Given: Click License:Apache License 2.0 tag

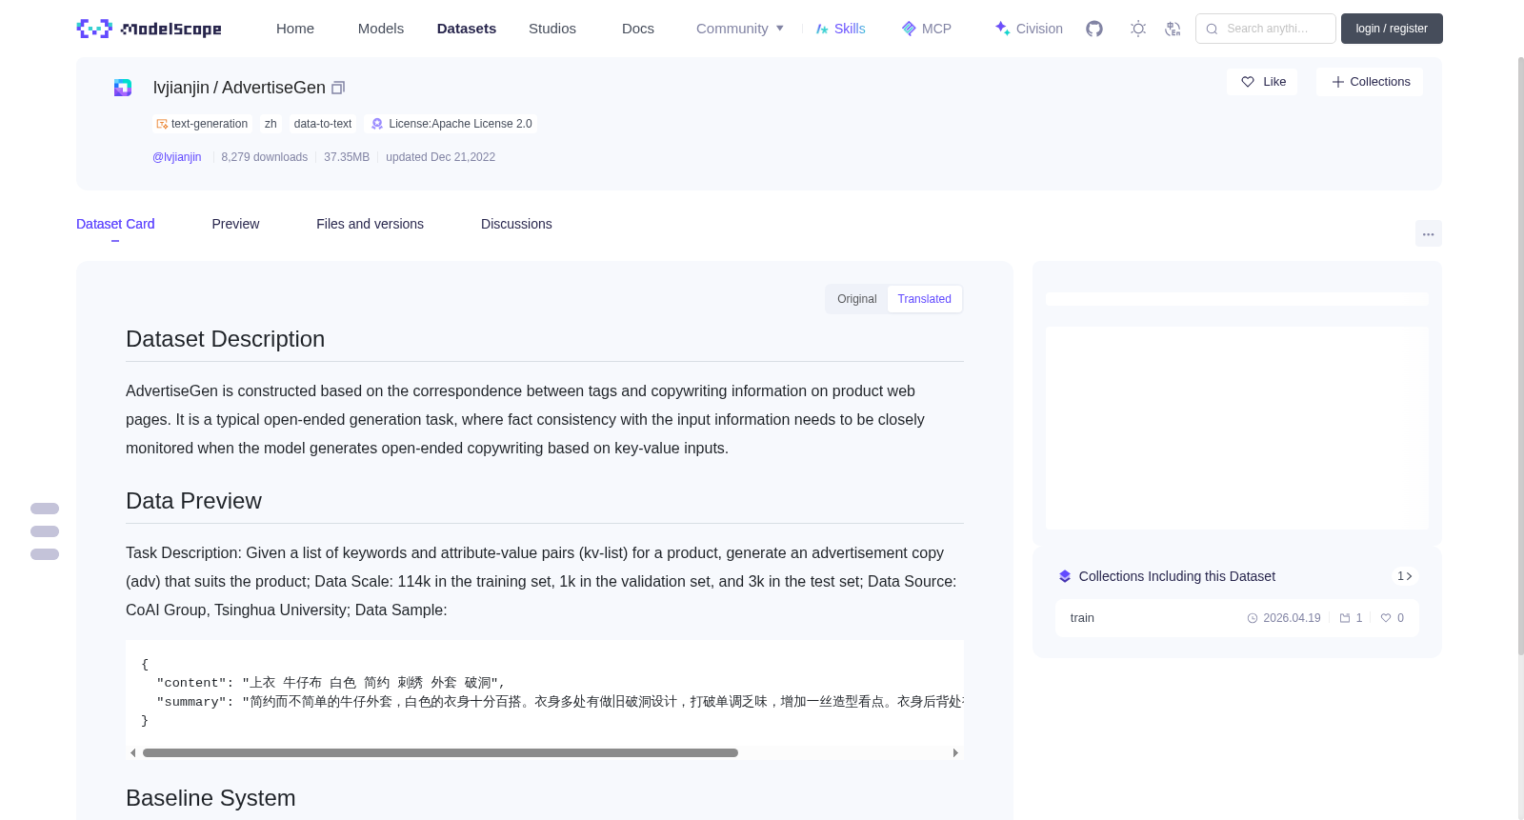Looking at the screenshot, I should 451,124.
